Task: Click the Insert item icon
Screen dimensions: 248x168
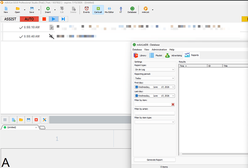Action: point(48,10)
